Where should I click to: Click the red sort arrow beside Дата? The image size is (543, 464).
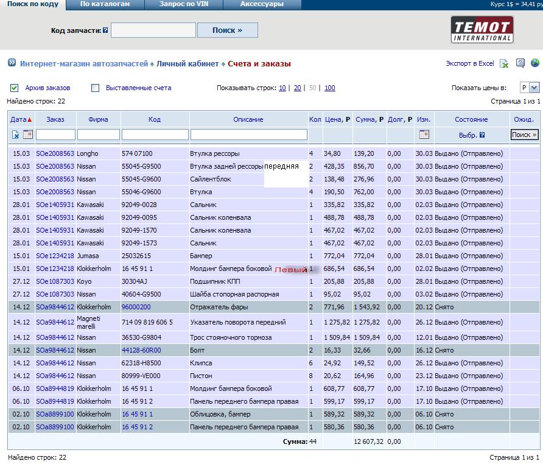[x=29, y=120]
